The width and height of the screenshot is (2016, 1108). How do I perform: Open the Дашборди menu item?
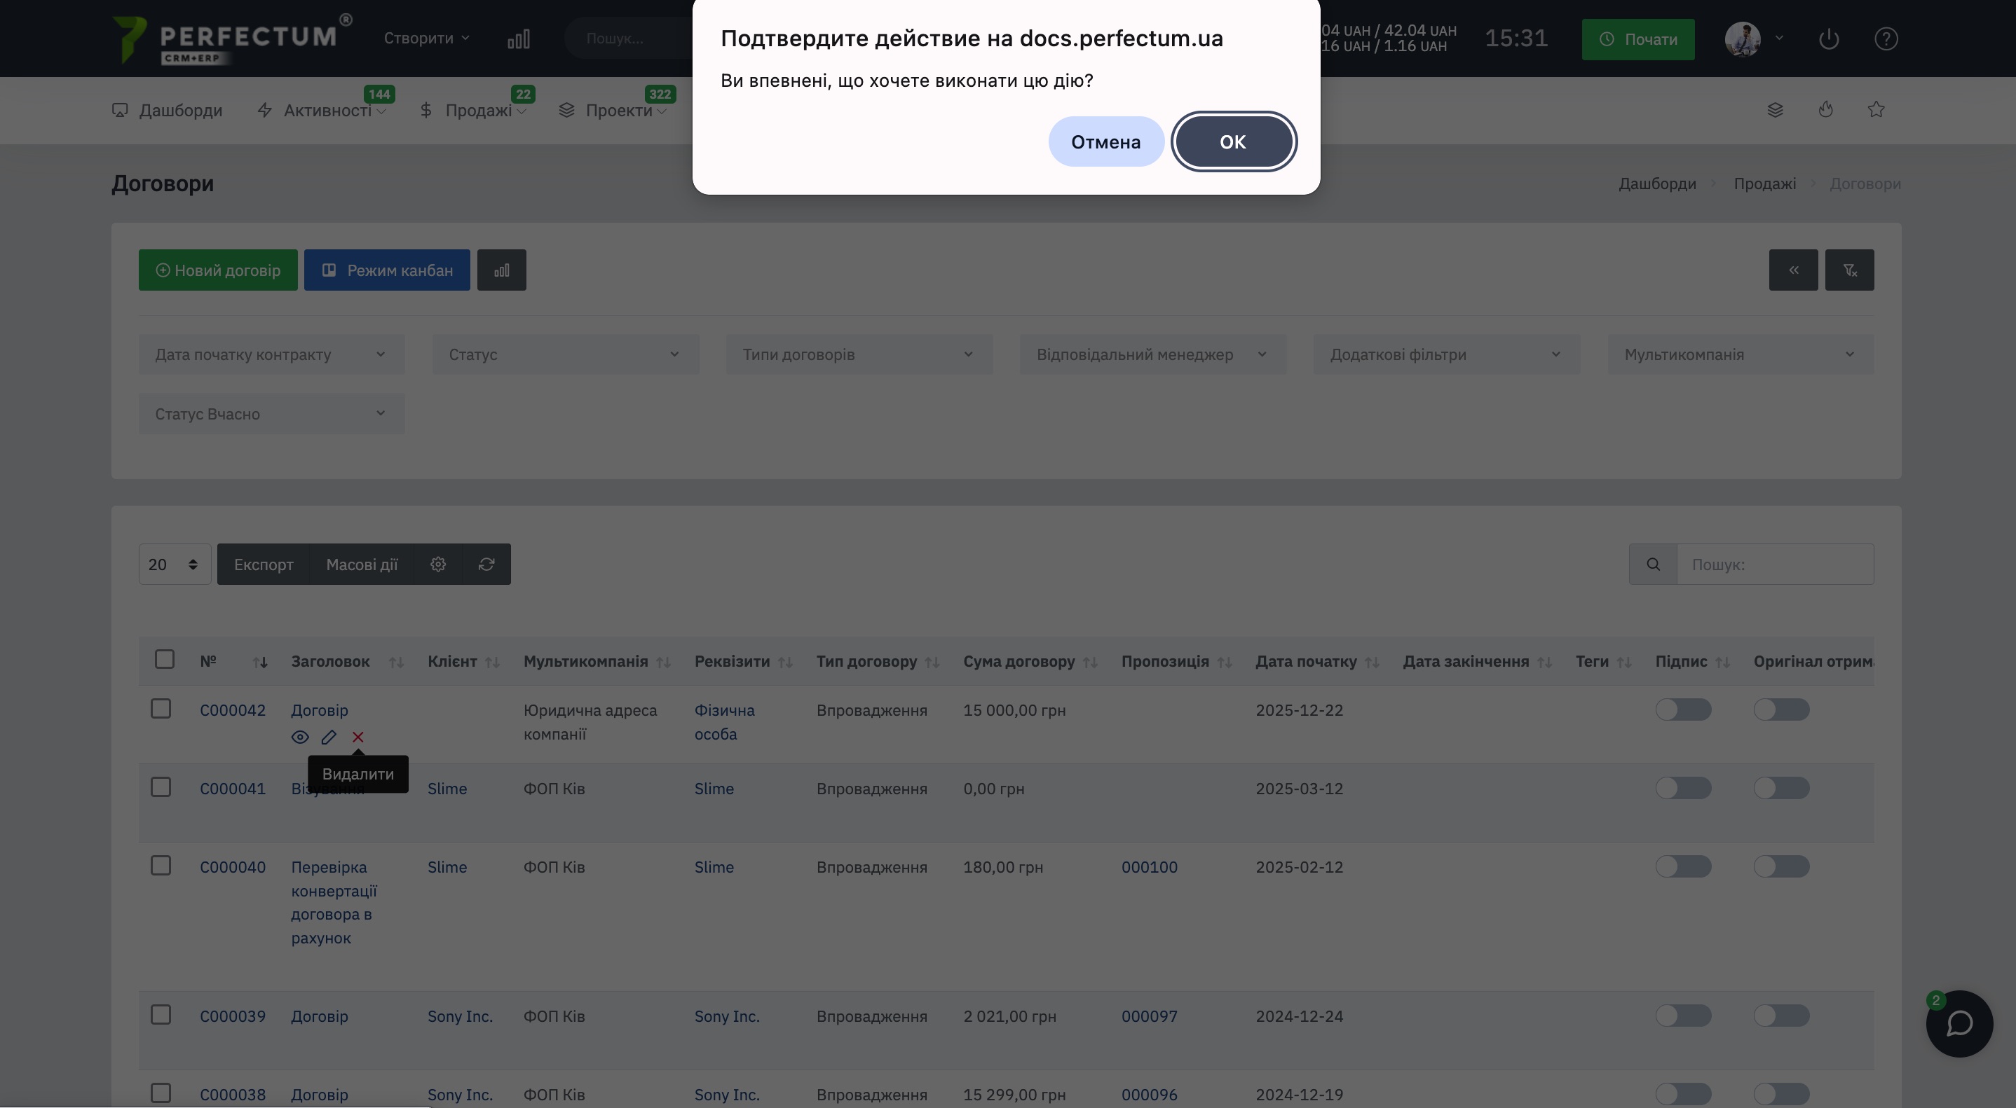tap(168, 110)
